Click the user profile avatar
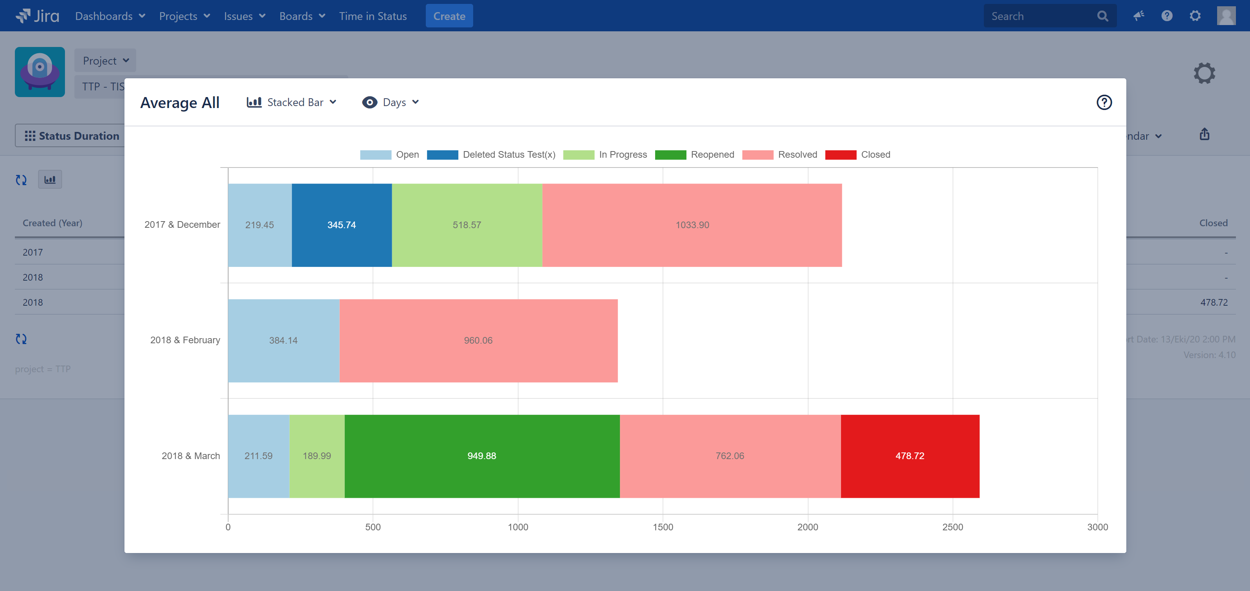Image resolution: width=1250 pixels, height=591 pixels. 1226,16
